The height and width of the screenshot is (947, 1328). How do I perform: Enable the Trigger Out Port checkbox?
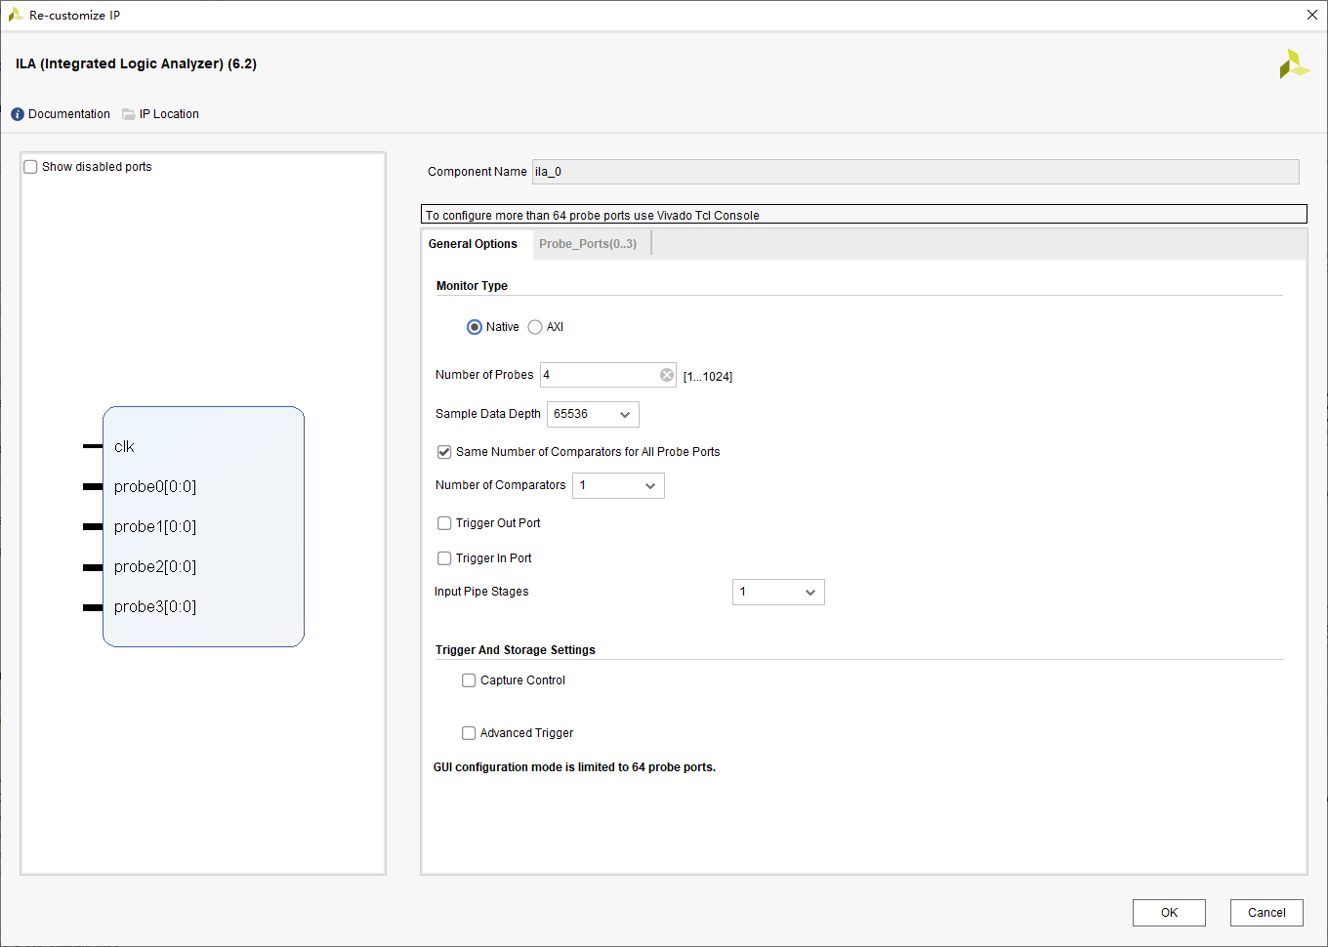click(444, 523)
